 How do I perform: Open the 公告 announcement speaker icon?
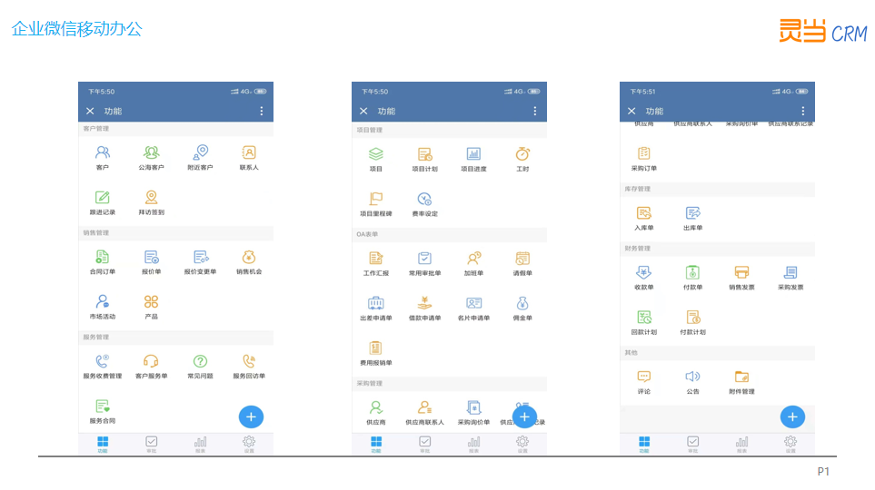point(693,377)
